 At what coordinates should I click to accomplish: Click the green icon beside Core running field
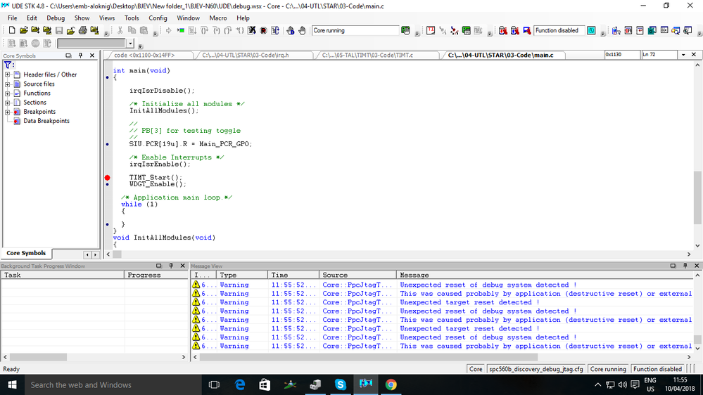pyautogui.click(x=406, y=30)
